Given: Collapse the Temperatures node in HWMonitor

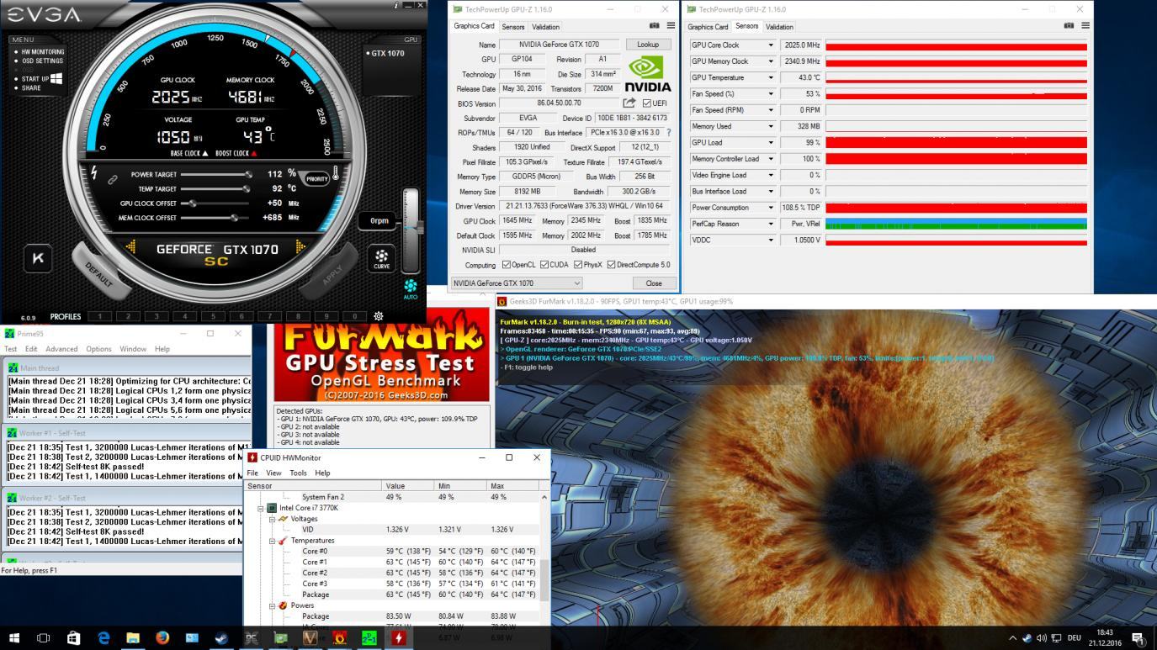Looking at the screenshot, I should coord(272,541).
